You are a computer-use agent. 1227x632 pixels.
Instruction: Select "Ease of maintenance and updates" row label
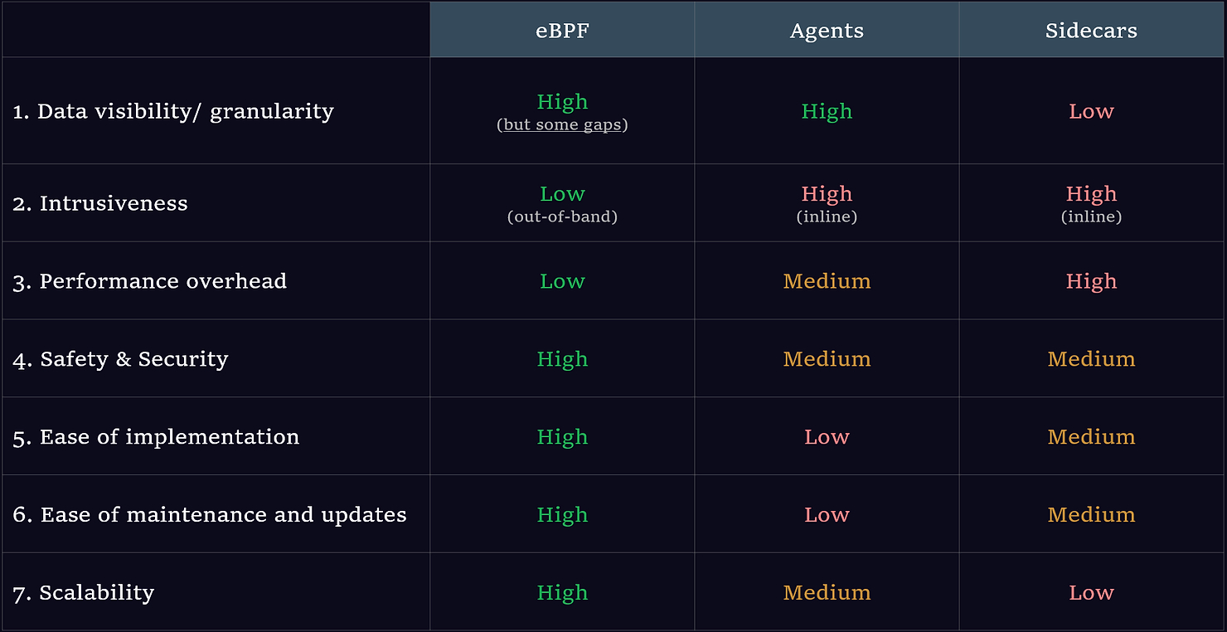(210, 515)
